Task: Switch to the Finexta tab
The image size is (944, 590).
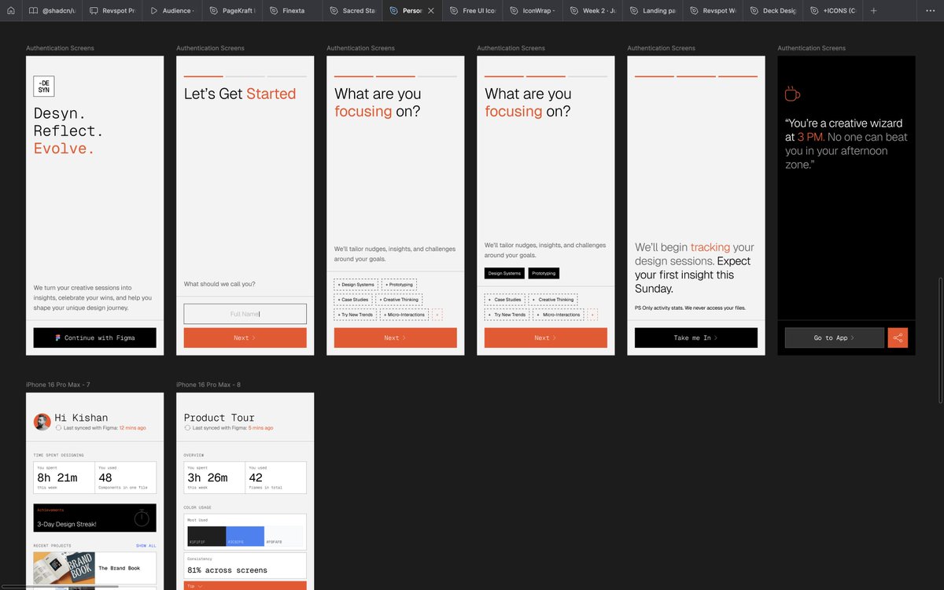Action: tap(292, 11)
